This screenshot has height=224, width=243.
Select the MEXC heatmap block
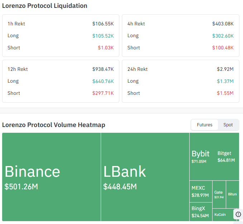(201, 191)
